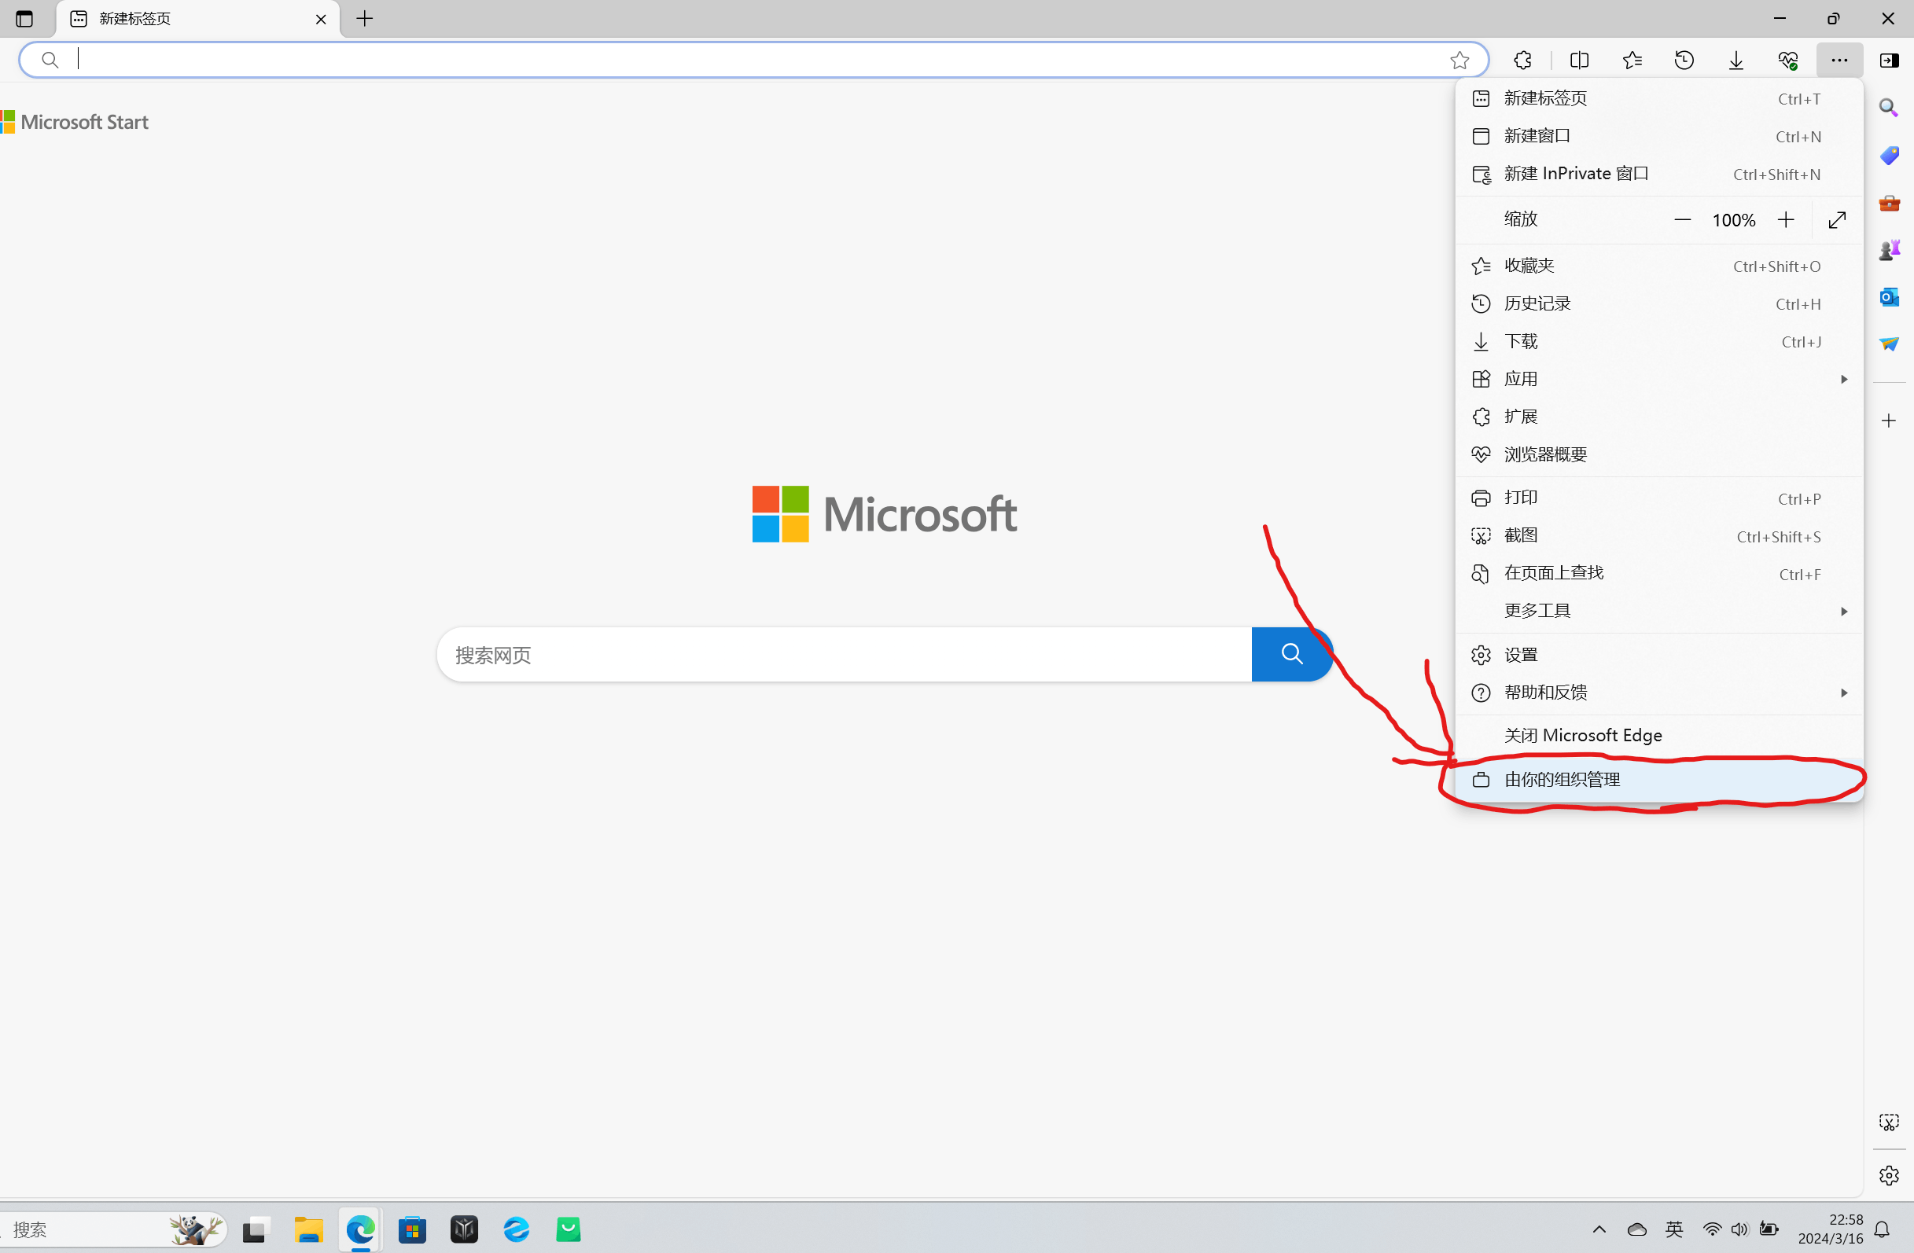This screenshot has height=1253, width=1914.
Task: Open Task View on the taskbar
Action: tap(254, 1229)
